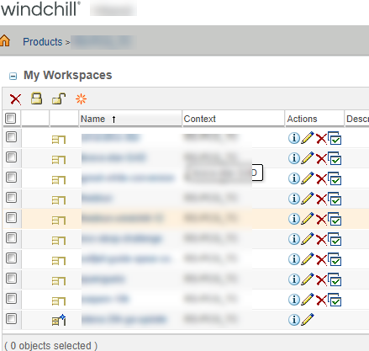Tick checkbox of last workspace row
Screen dimensions: 369x351
(12, 319)
